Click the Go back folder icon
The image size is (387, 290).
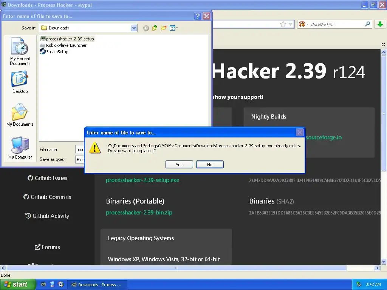(x=146, y=28)
